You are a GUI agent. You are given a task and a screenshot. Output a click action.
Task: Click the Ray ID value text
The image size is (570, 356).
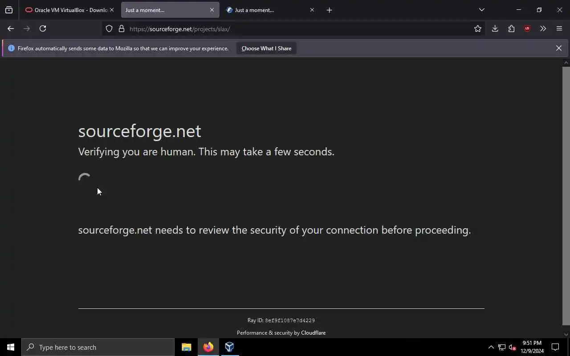[290, 320]
